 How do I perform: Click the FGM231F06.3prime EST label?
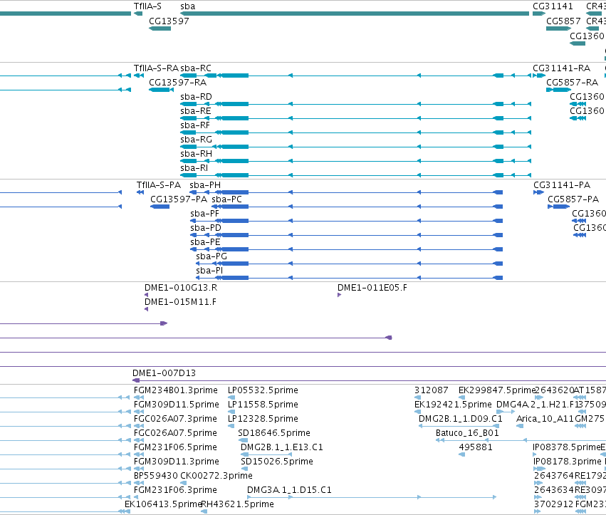175,490
